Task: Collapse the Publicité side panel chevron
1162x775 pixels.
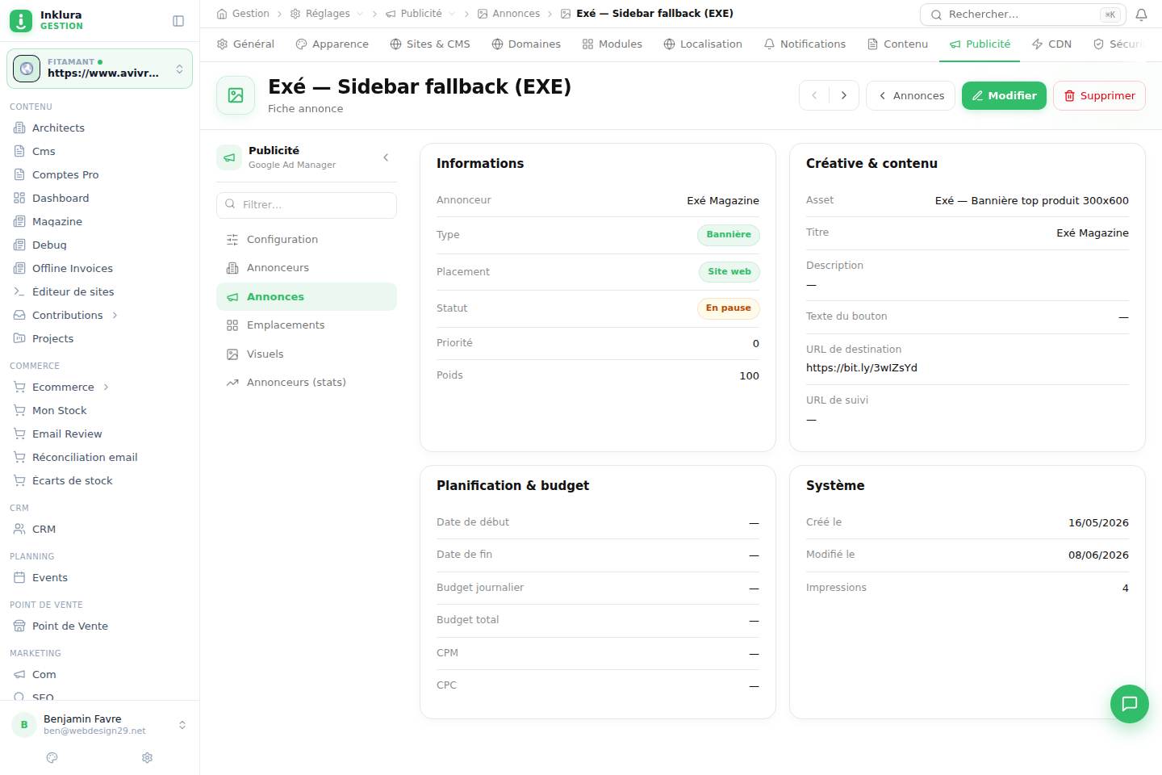Action: pos(386,157)
